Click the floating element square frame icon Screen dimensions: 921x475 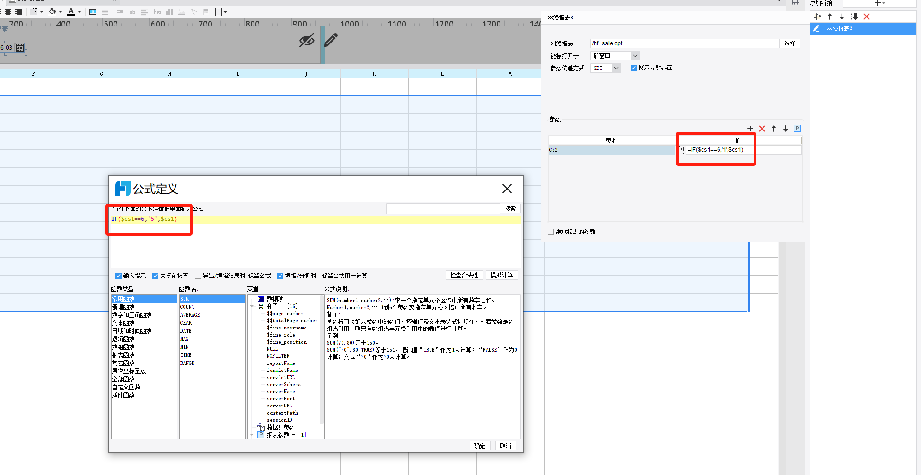[218, 12]
